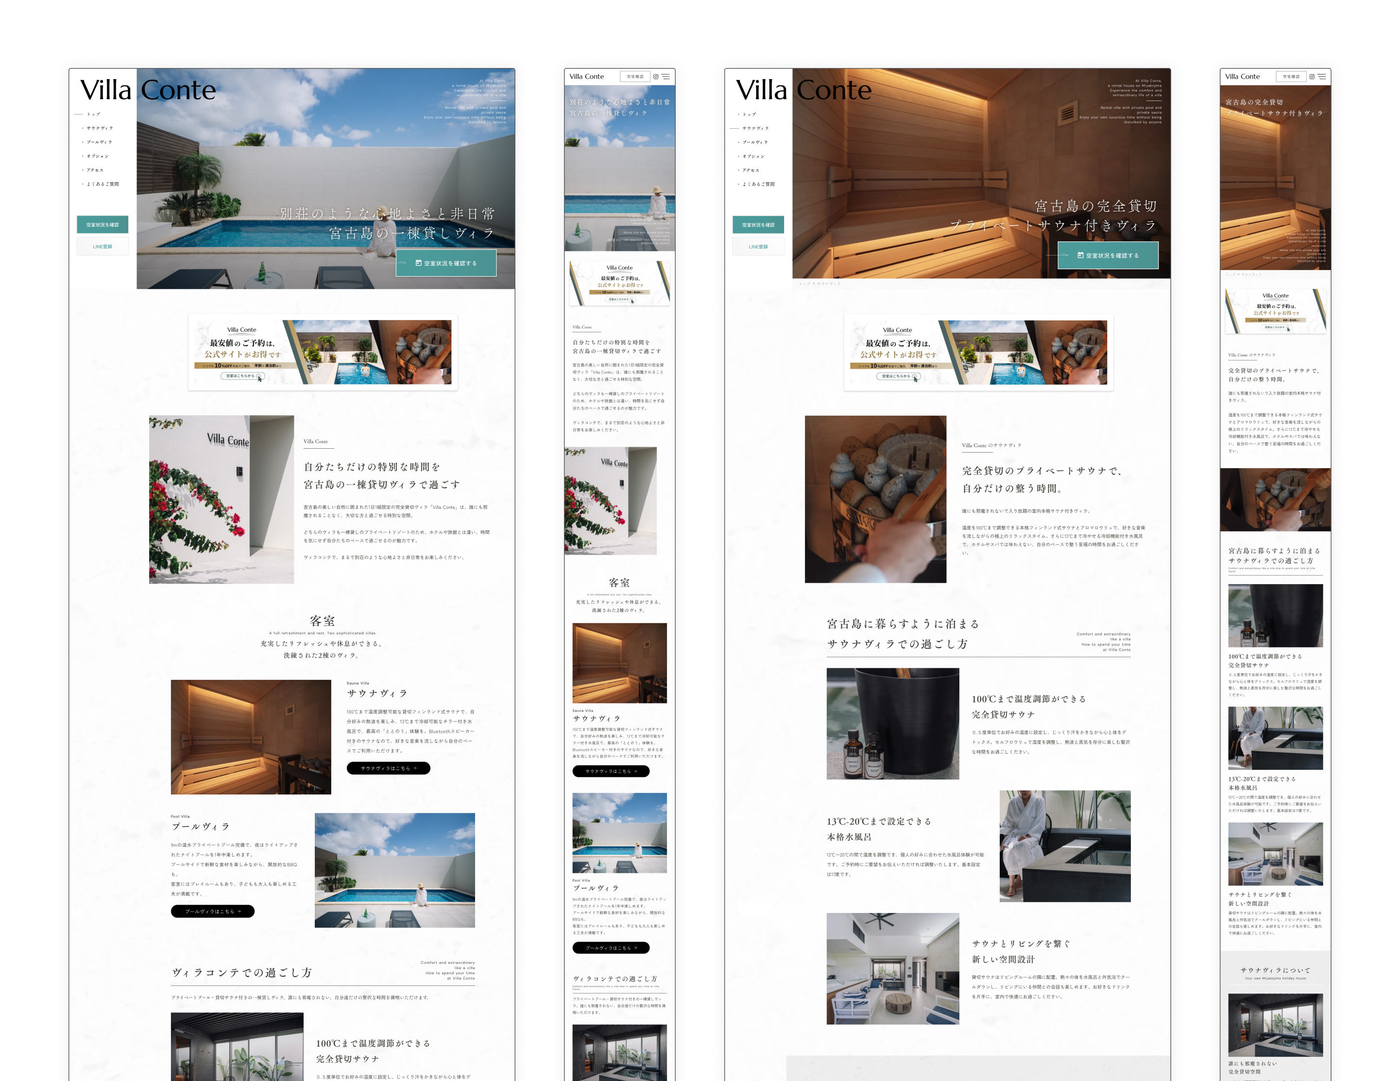Click Instagram icon in pool-page mobile header
The image size is (1399, 1081).
point(656,77)
